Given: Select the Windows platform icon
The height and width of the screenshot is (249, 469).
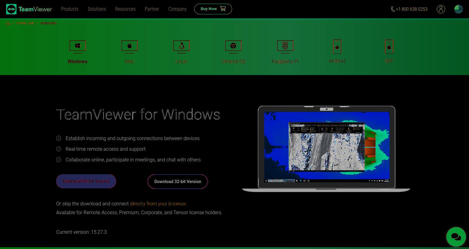Looking at the screenshot, I should pyautogui.click(x=78, y=46).
